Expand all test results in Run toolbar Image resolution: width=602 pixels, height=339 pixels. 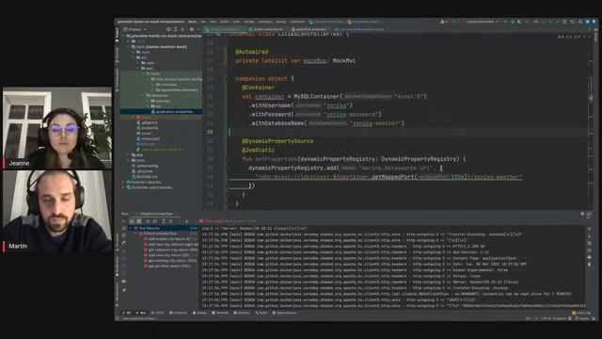tap(164, 221)
